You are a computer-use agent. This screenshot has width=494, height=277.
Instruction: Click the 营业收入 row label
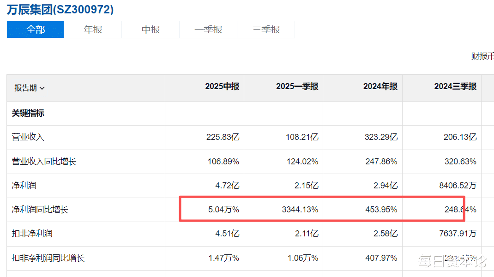tap(28, 137)
